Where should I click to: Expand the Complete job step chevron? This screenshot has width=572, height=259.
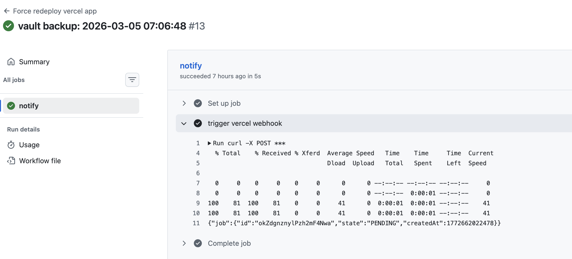point(184,243)
